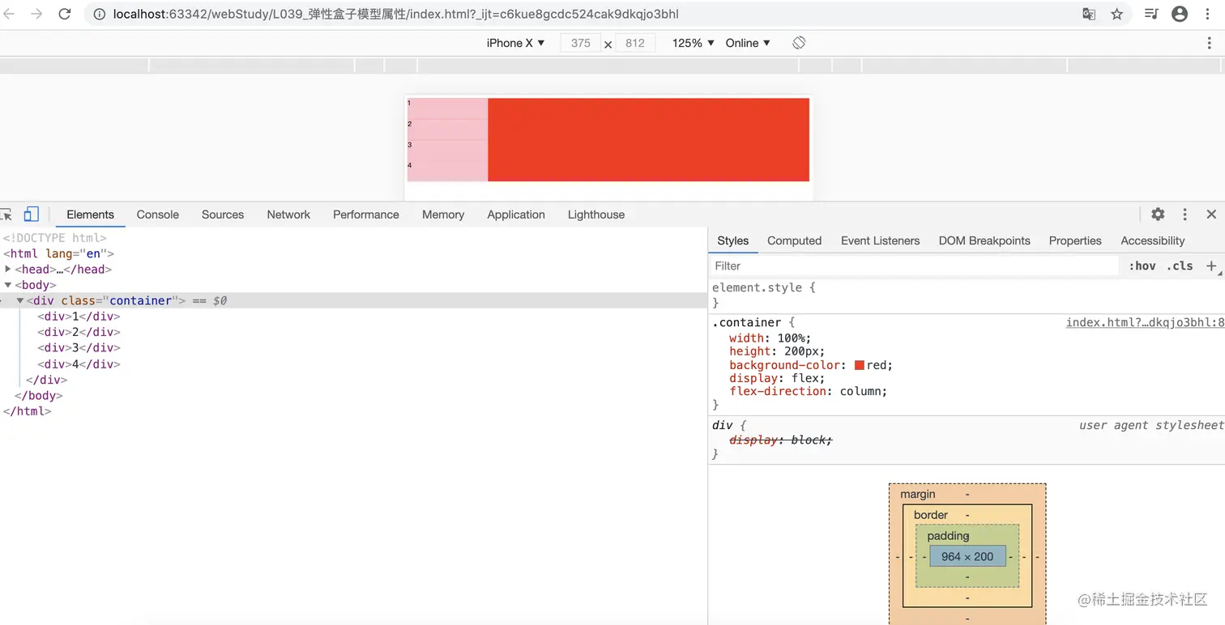Select the Properties sidebar tab

(x=1075, y=240)
